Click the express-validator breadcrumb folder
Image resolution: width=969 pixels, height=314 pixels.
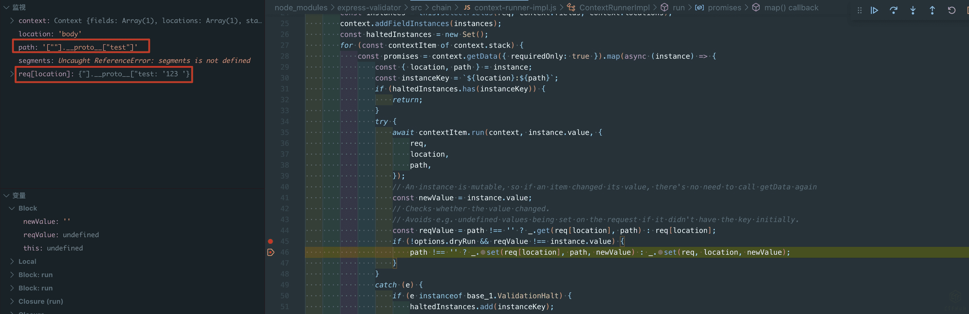[369, 8]
